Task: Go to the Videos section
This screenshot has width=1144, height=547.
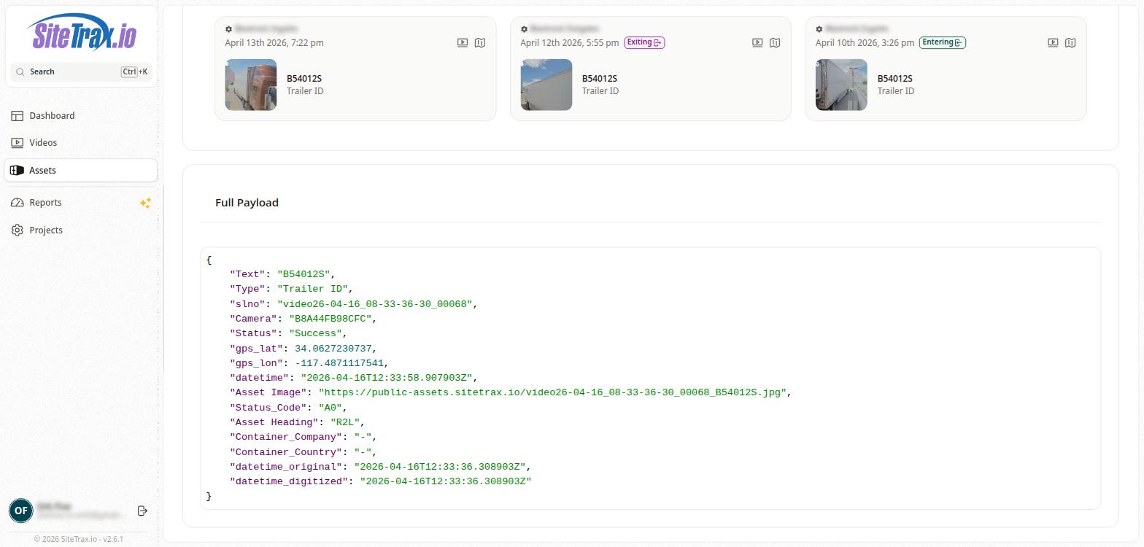Action: (81, 142)
